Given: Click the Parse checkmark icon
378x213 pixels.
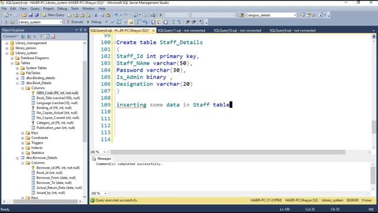Looking at the screenshot, I should (112, 22).
